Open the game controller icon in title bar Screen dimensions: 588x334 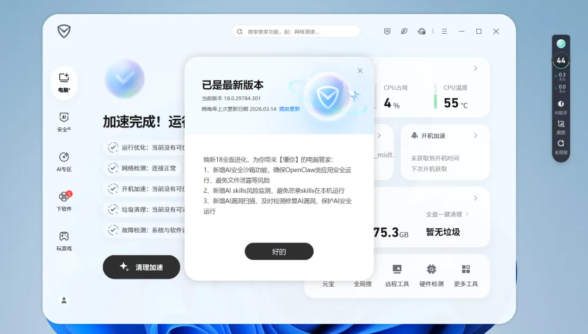(422, 32)
